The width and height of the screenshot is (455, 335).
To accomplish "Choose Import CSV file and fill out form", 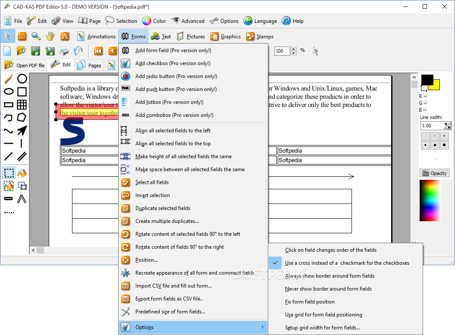I will point(193,286).
